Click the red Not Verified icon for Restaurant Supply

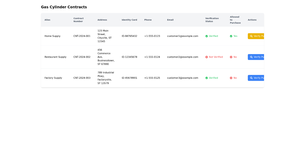207,57
